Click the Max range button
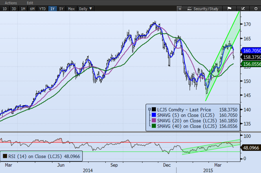Viewport: 261px width, 173px height. pyautogui.click(x=71, y=8)
